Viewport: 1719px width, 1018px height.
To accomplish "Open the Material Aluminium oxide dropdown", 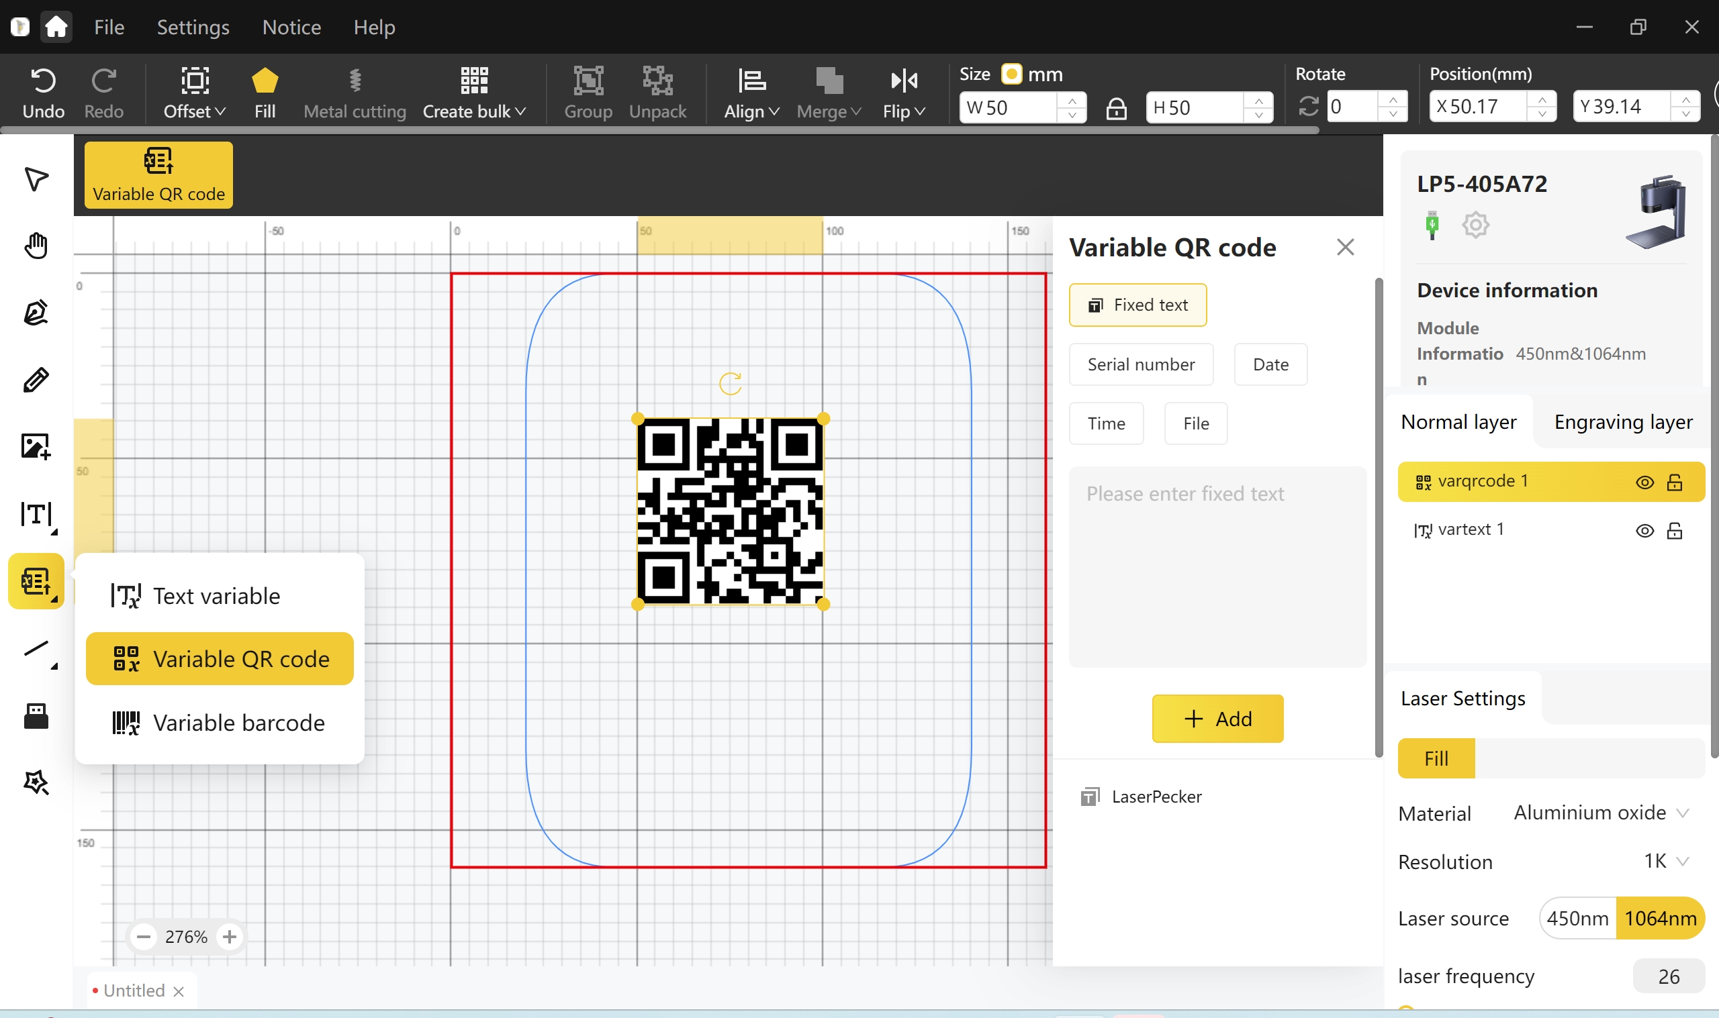I will click(1601, 813).
